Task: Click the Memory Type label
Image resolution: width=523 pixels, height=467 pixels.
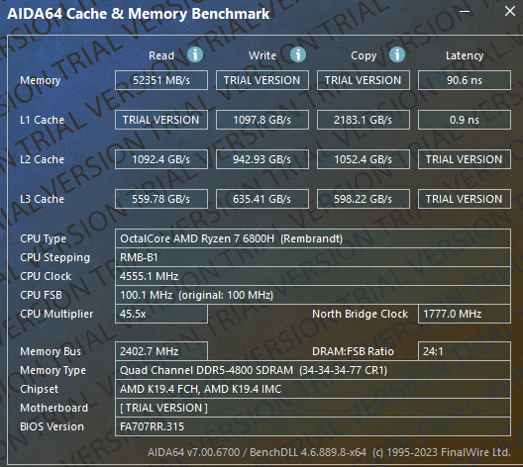Action: [x=53, y=371]
